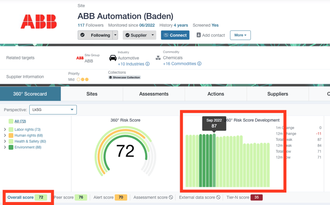The width and height of the screenshot is (330, 205).
Task: Expand the Environment (88) item
Action: 5,147
